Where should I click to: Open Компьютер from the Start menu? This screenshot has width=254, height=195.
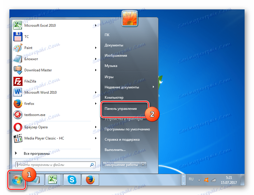[x=114, y=97]
